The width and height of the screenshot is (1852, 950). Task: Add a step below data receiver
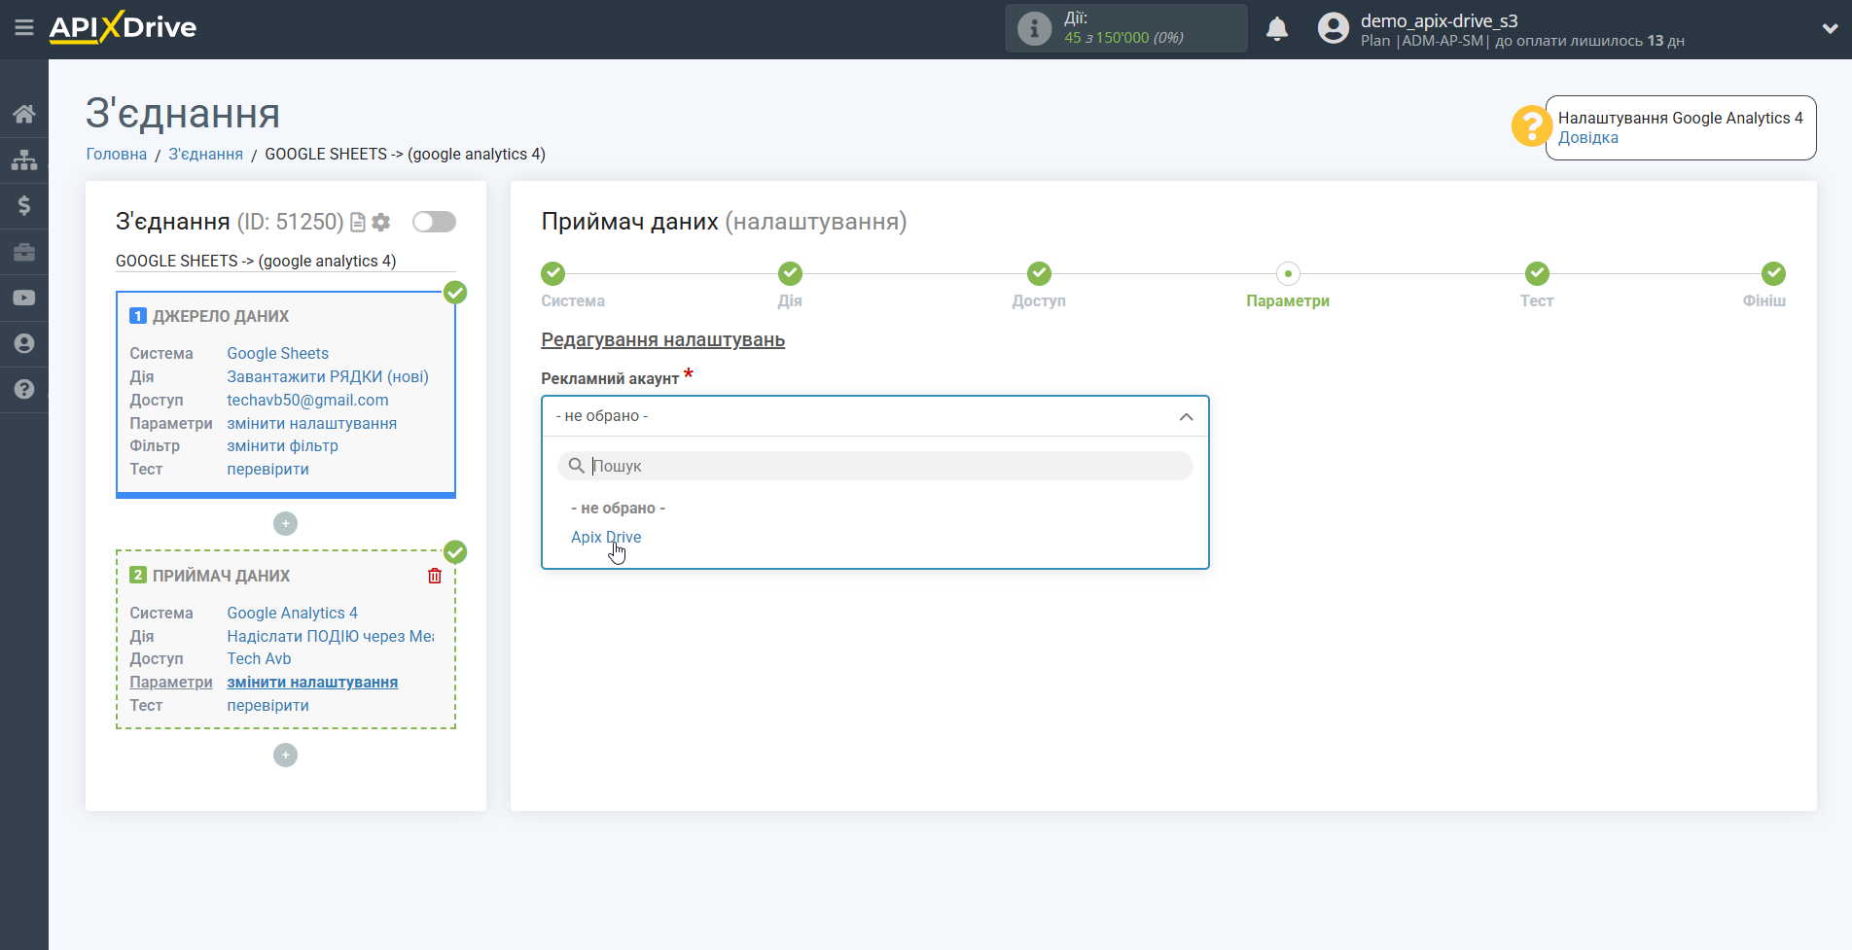(285, 756)
